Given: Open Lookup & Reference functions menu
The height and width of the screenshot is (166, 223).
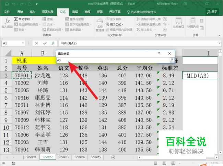Looking at the screenshot, I should point(75,19).
